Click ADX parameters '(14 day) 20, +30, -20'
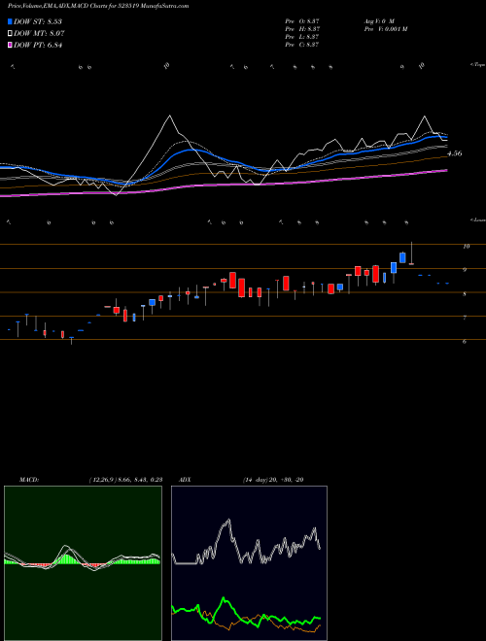The width and height of the screenshot is (486, 641). 273,480
